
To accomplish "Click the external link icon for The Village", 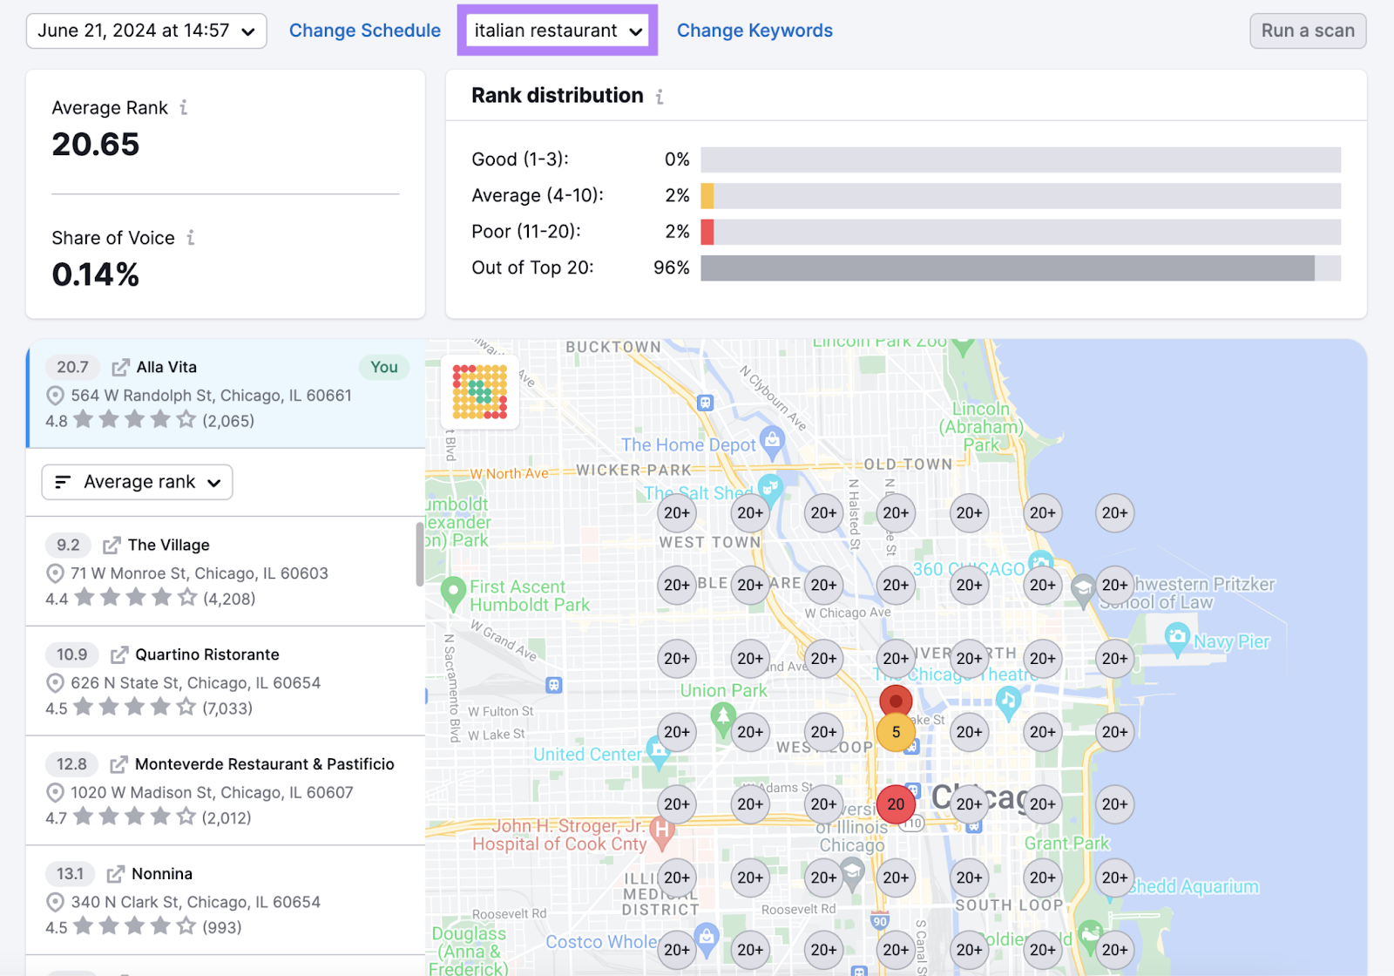I will (x=111, y=545).
